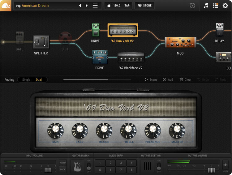This screenshot has height=175, width=232.
Task: Click the input volume slider handle
Action: pyautogui.click(x=48, y=170)
